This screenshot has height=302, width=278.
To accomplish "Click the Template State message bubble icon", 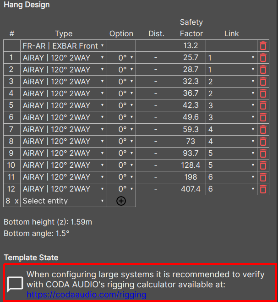I will tap(15, 285).
